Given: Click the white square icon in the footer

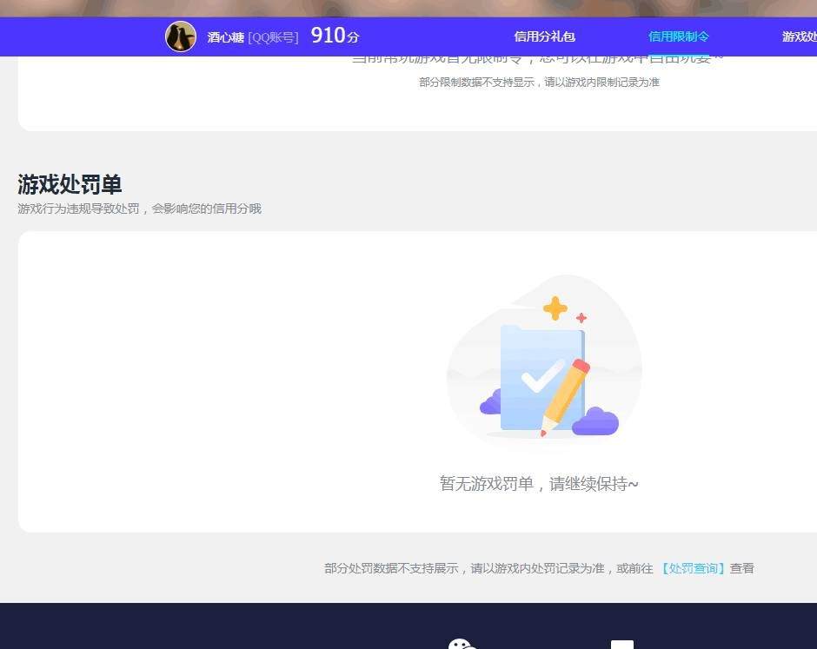Looking at the screenshot, I should tap(622, 645).
